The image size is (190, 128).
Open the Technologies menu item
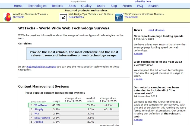37,6
